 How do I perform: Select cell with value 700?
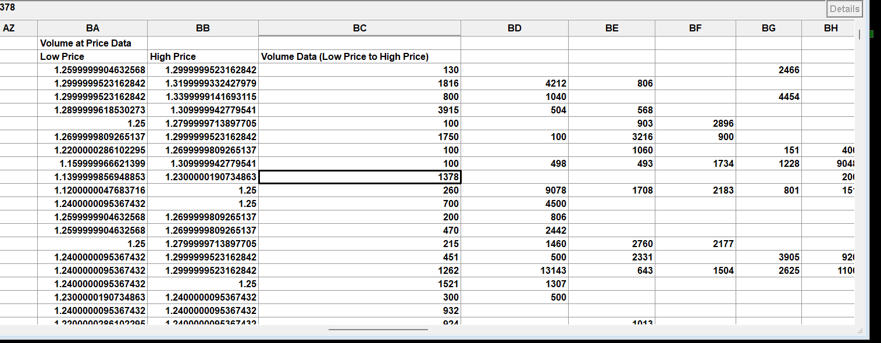pyautogui.click(x=359, y=203)
